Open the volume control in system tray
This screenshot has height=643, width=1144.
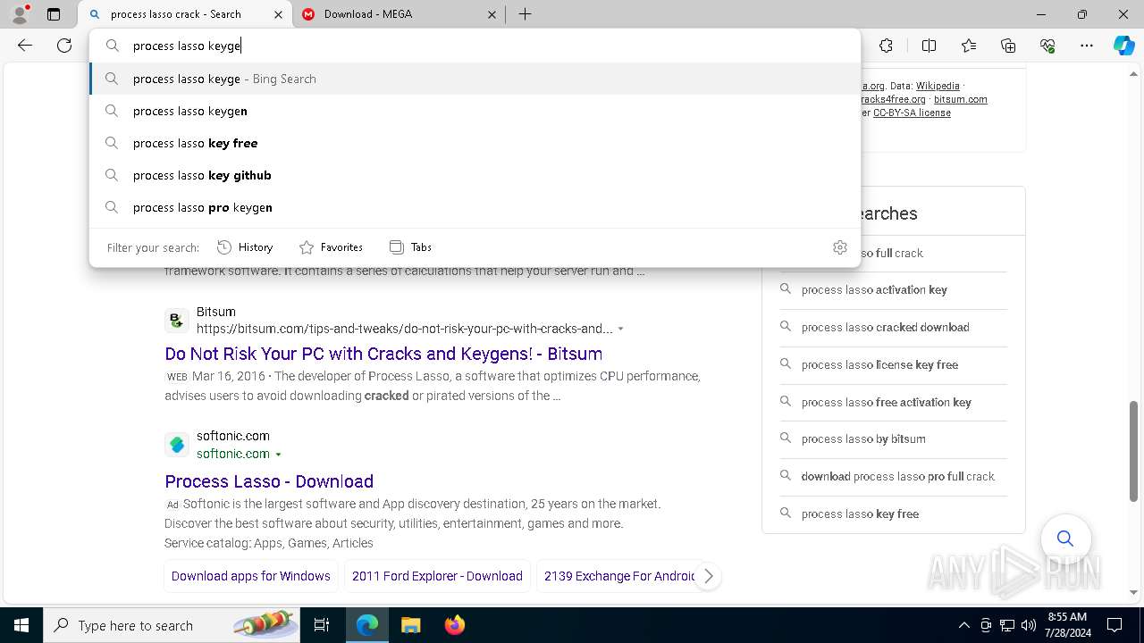[x=1028, y=625]
